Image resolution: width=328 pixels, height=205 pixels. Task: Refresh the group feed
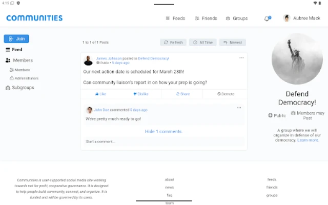[173, 43]
